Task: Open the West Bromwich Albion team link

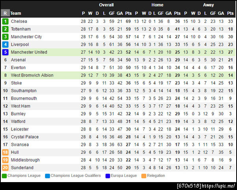Action: (x=32, y=75)
